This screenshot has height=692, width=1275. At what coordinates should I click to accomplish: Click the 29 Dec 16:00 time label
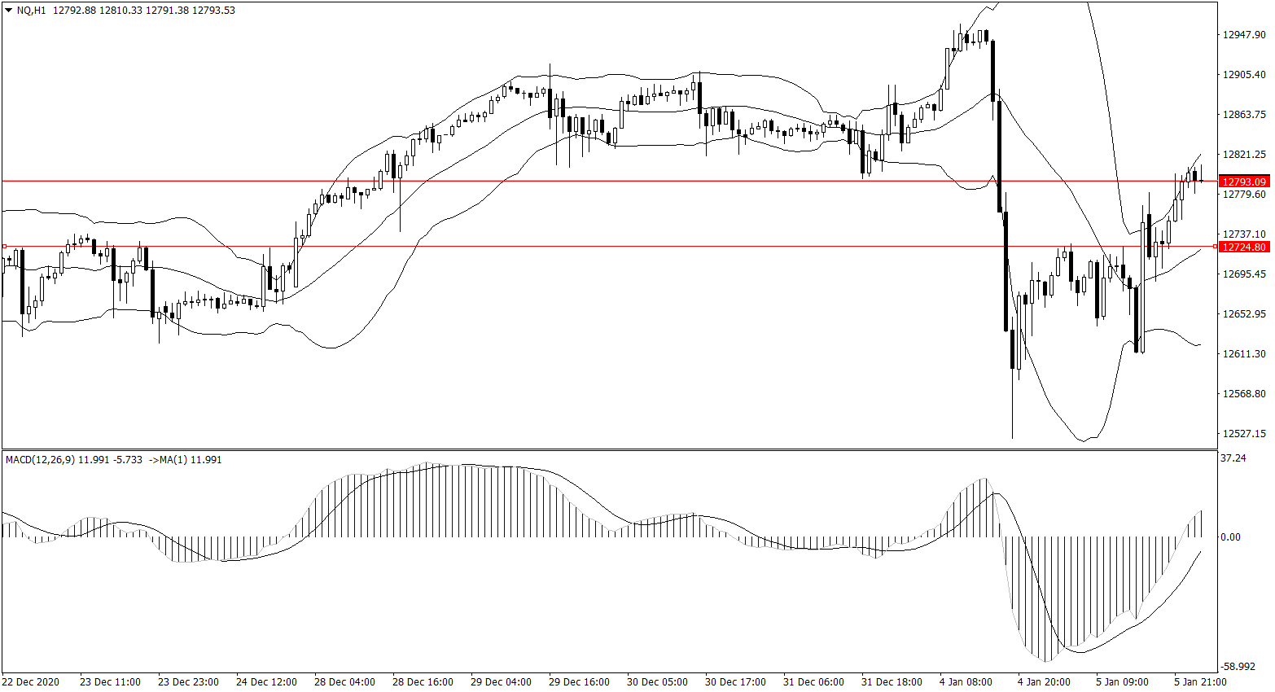tap(579, 682)
